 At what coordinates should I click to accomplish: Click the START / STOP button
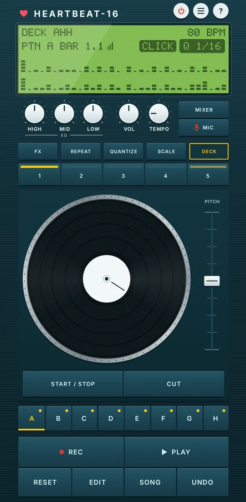pyautogui.click(x=73, y=384)
